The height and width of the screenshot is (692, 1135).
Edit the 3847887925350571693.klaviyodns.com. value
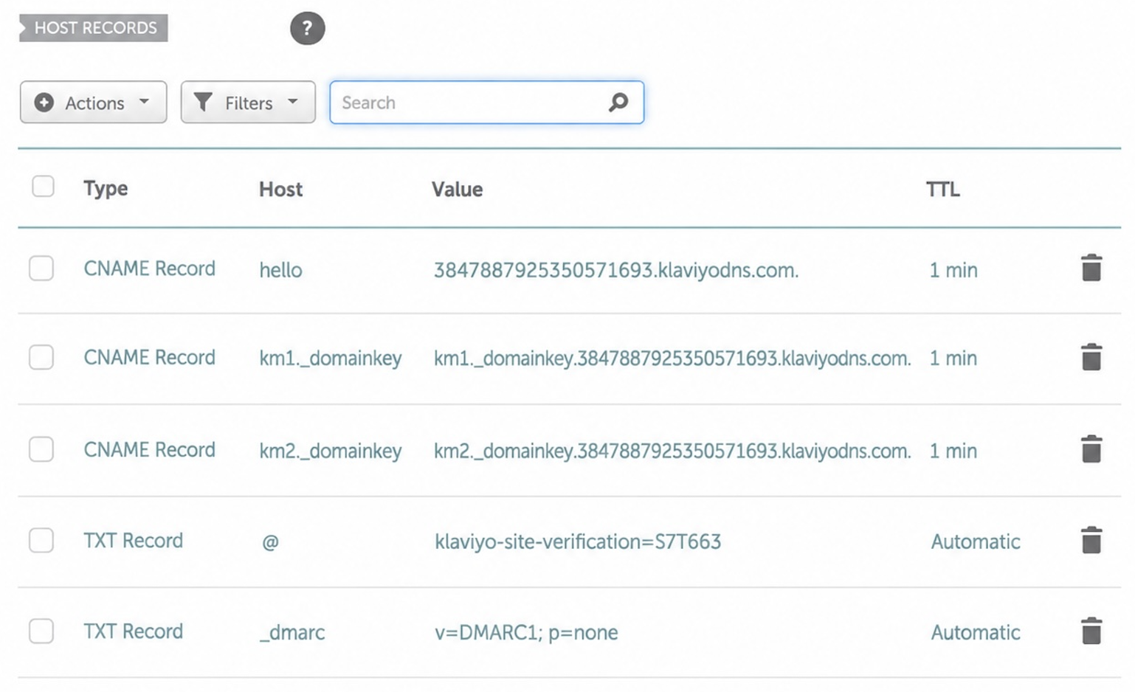pos(616,270)
